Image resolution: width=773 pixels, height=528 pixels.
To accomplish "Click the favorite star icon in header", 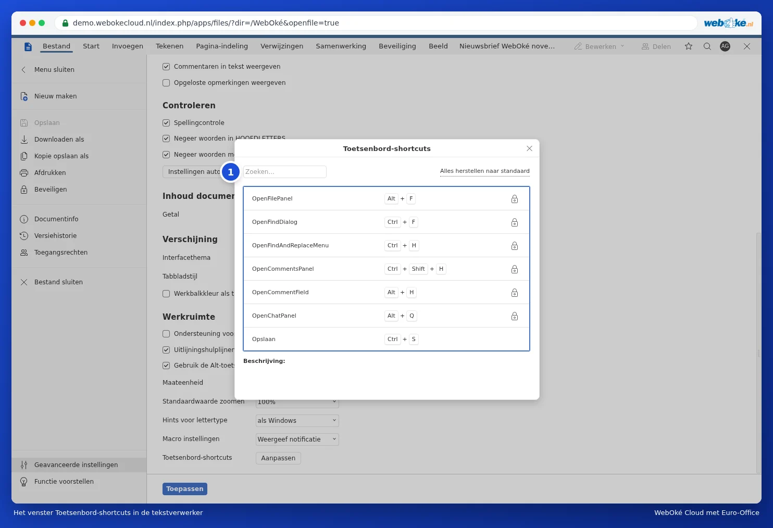I will click(689, 46).
